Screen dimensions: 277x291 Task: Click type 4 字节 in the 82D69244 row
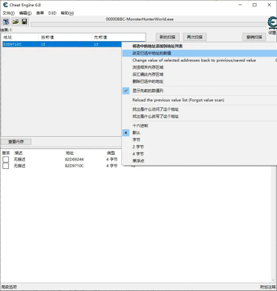(x=112, y=159)
